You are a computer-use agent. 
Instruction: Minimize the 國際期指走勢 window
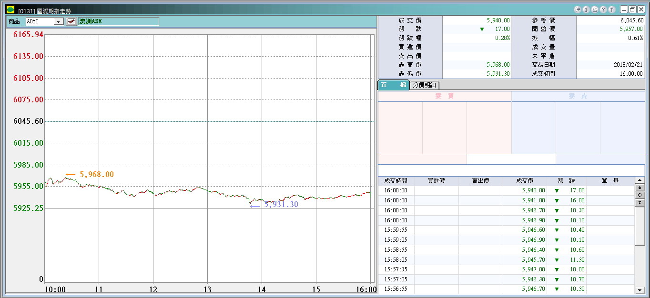click(x=624, y=9)
